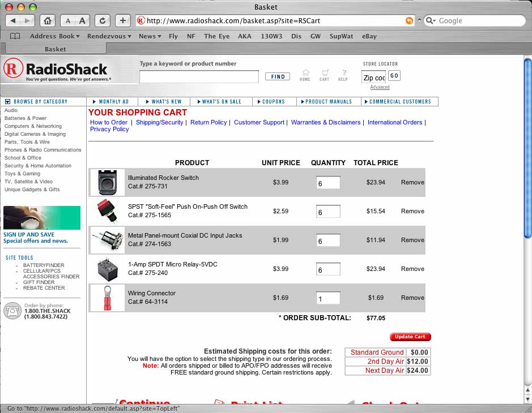Click the HOME icon in the RadioShack header

click(x=305, y=75)
